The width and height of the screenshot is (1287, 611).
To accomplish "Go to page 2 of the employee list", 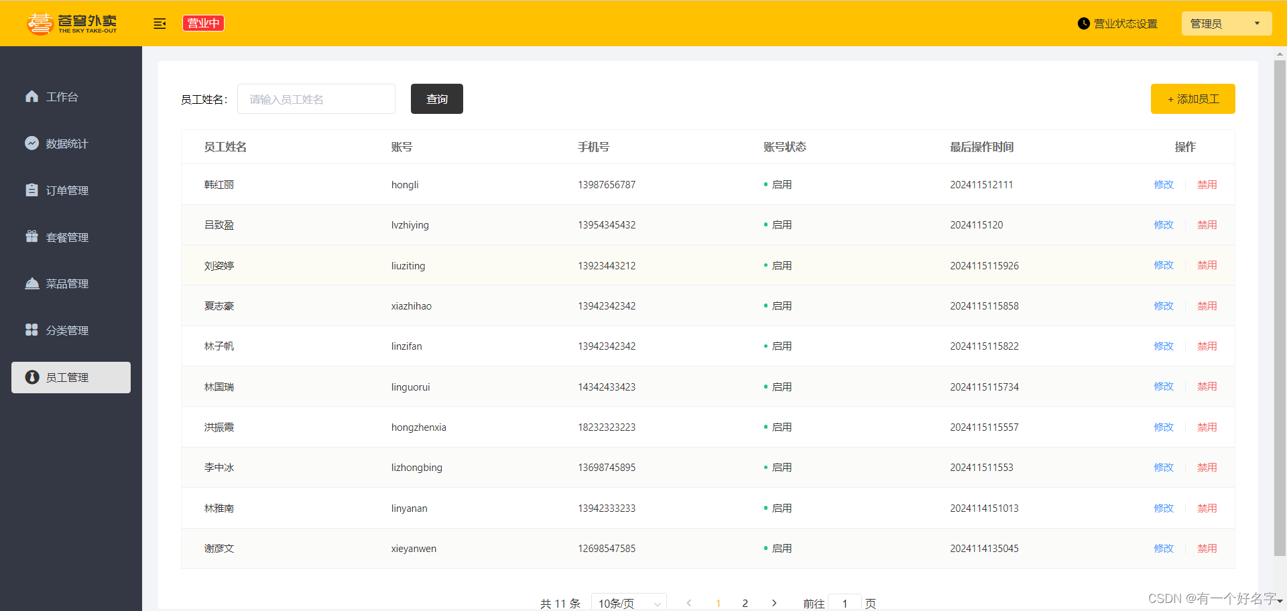I will pos(745,603).
